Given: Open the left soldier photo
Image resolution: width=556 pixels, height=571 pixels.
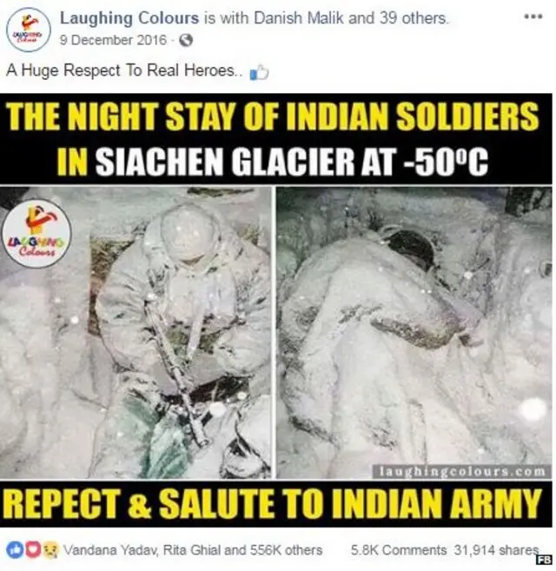Looking at the screenshot, I should (x=136, y=333).
